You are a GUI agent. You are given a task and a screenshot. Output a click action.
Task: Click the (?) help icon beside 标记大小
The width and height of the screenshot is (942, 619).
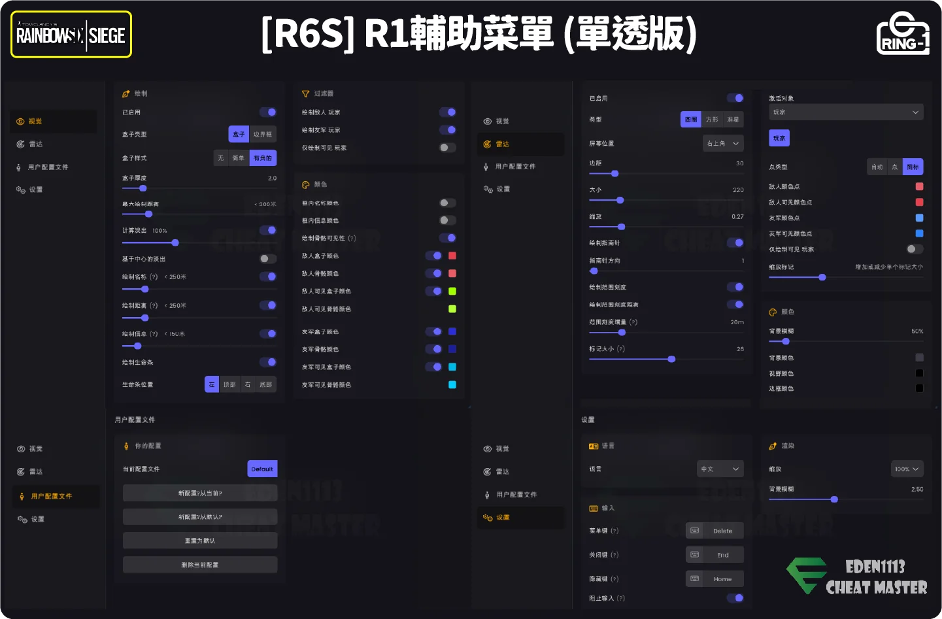pos(621,349)
